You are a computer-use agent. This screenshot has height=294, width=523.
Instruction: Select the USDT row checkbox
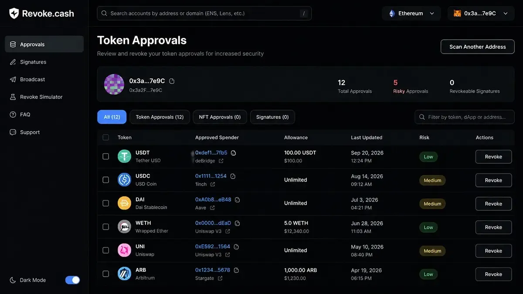coord(105,156)
